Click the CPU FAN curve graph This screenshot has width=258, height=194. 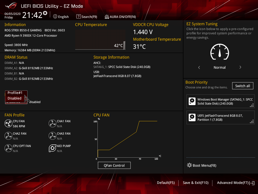click(x=127, y=139)
